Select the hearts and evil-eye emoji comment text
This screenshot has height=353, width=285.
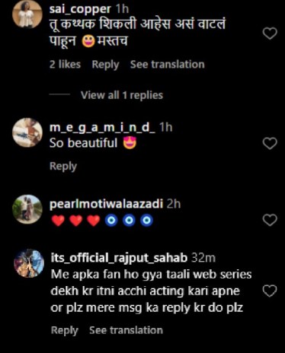point(102,221)
